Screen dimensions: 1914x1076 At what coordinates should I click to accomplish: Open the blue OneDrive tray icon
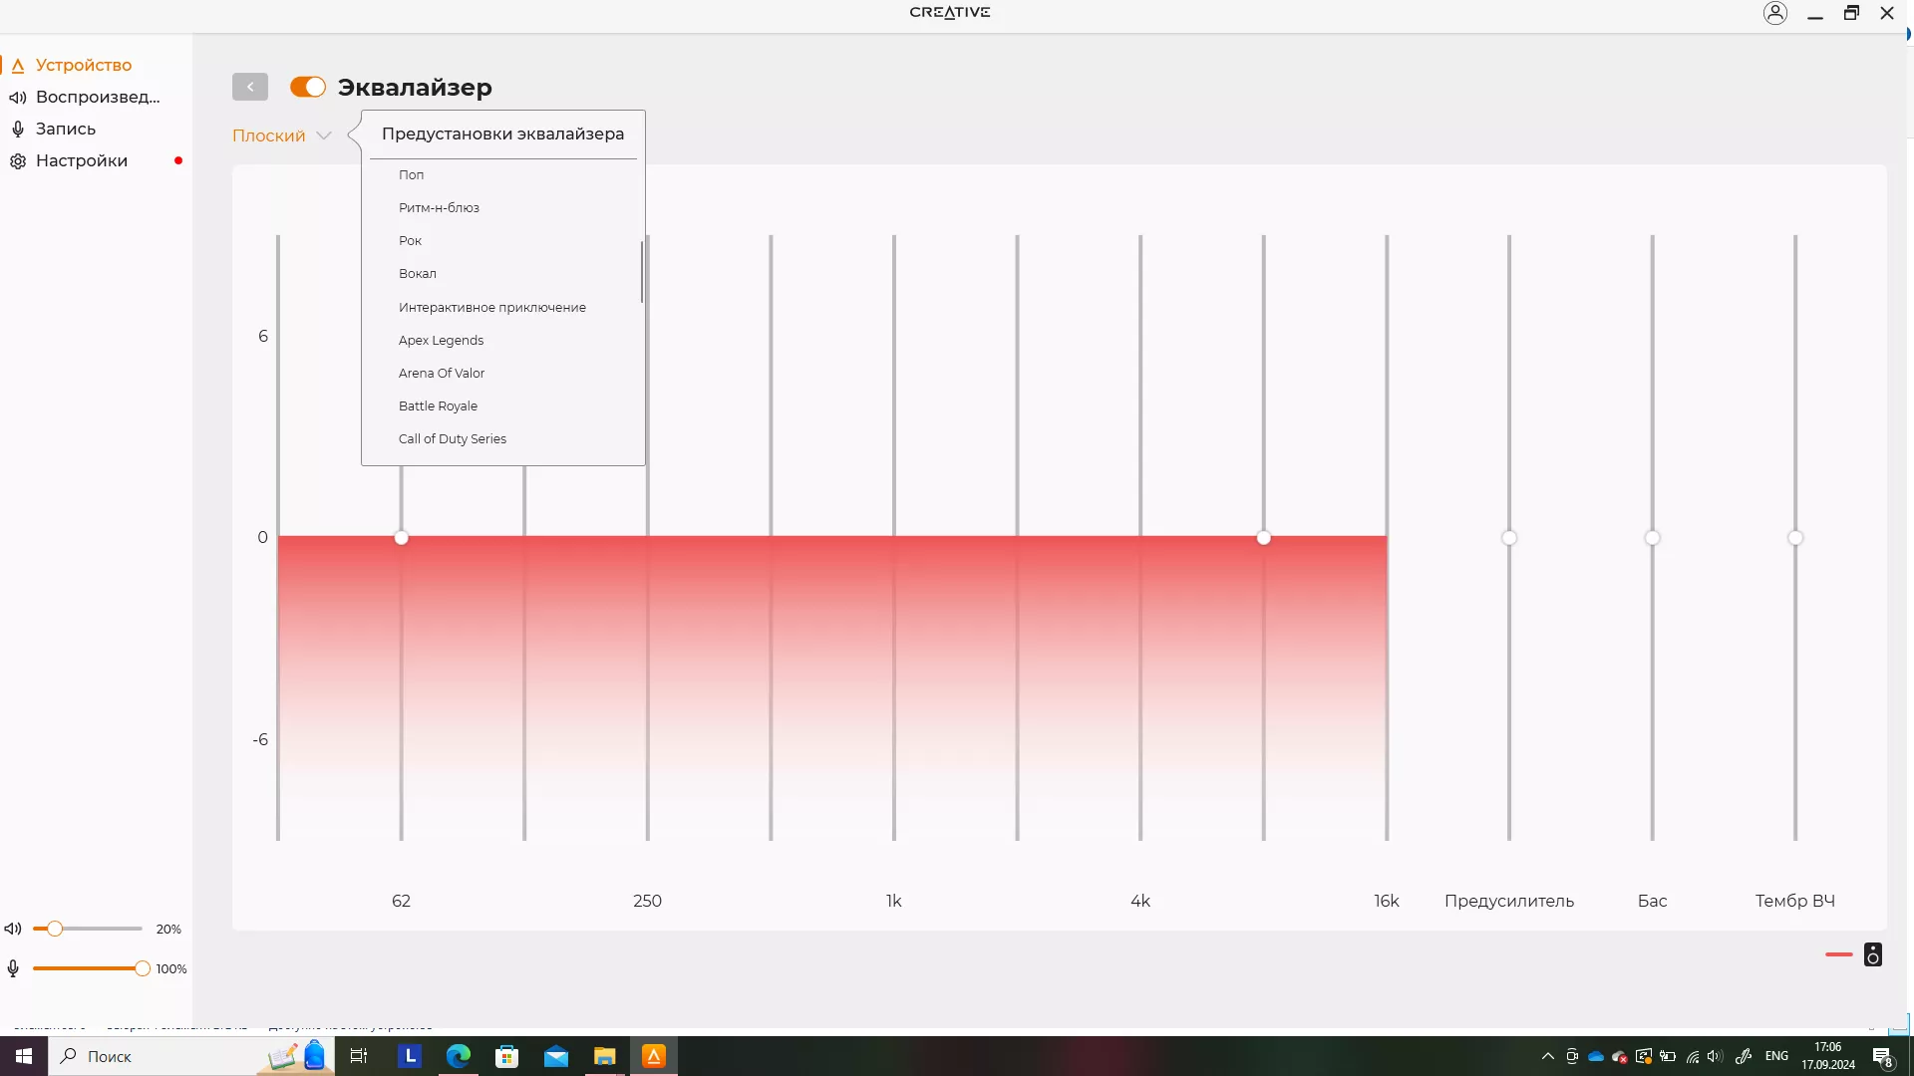pyautogui.click(x=1596, y=1056)
